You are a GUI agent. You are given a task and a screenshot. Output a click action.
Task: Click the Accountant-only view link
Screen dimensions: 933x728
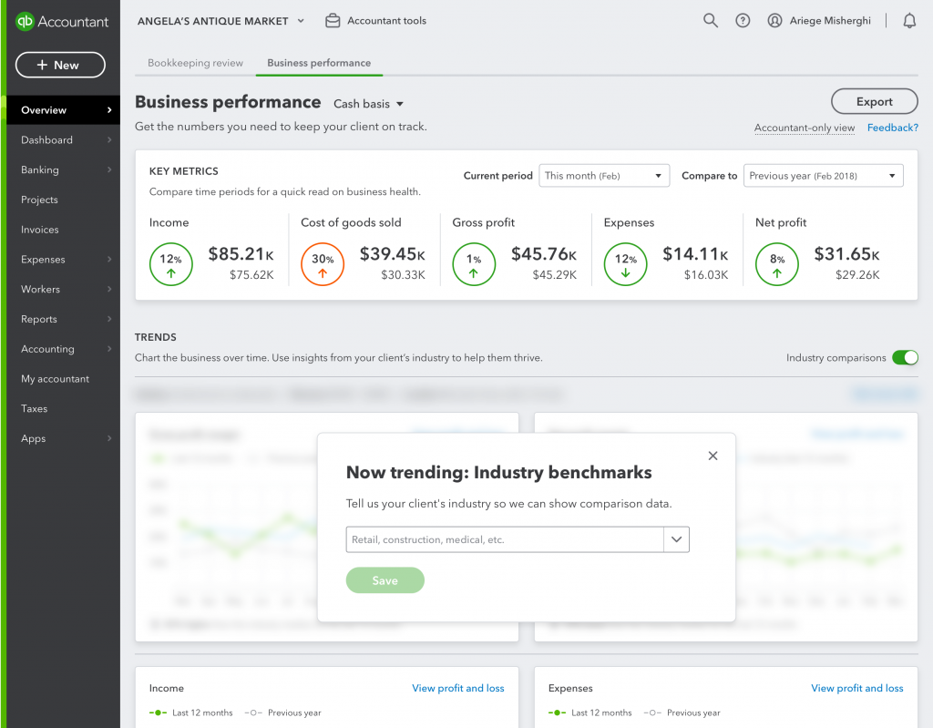click(x=805, y=128)
